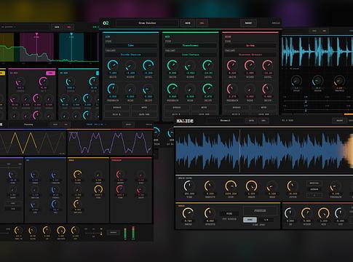Click the purple modulated waveform display
Viewport: 353px width, 262px height.
110,143
